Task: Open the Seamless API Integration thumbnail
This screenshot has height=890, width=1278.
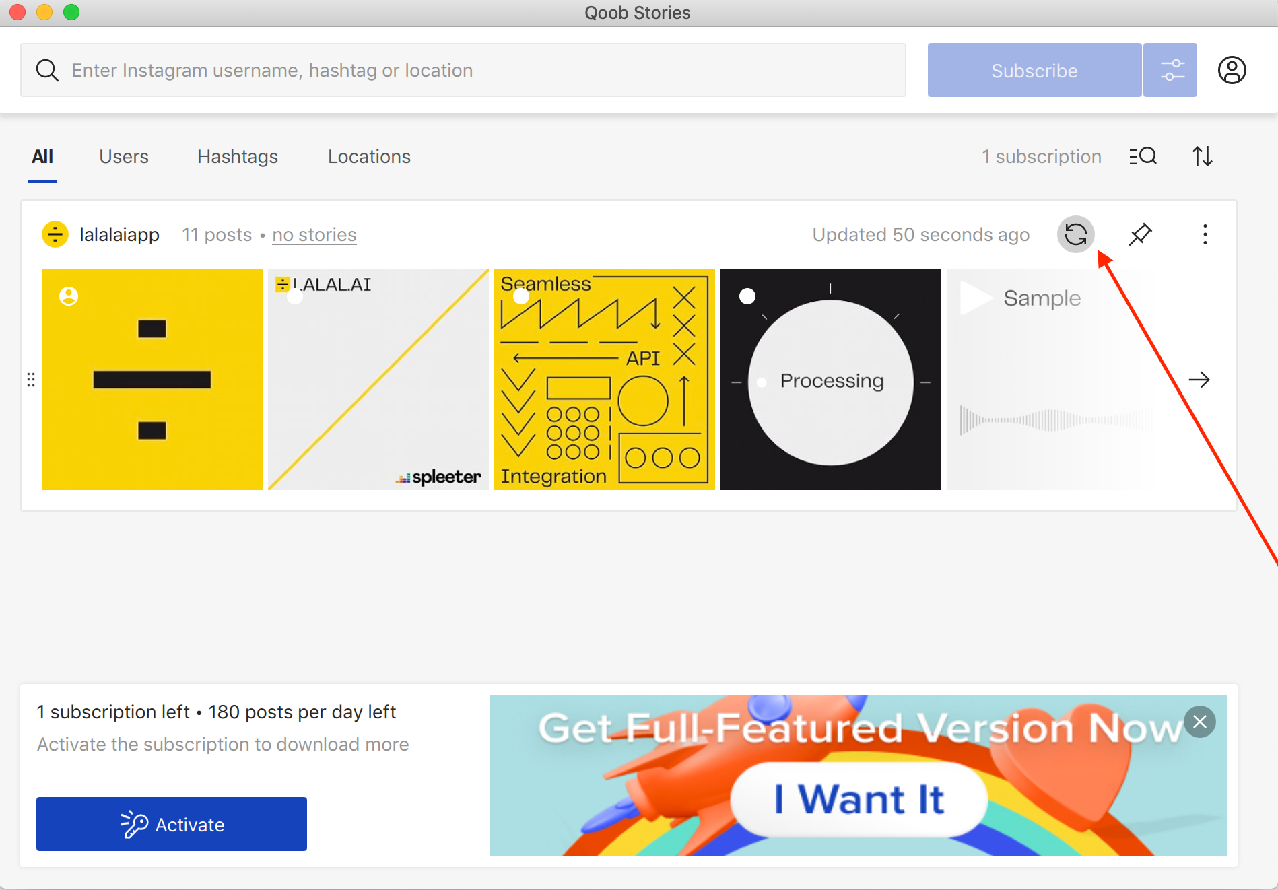Action: pos(605,380)
